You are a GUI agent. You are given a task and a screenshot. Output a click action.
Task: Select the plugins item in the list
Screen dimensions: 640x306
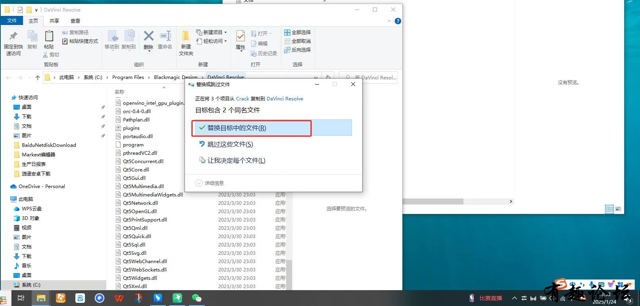[131, 128]
